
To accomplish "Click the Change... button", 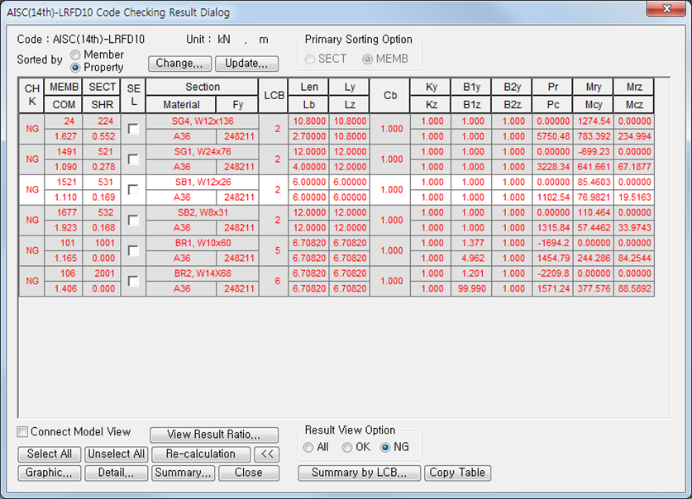I will [x=179, y=64].
